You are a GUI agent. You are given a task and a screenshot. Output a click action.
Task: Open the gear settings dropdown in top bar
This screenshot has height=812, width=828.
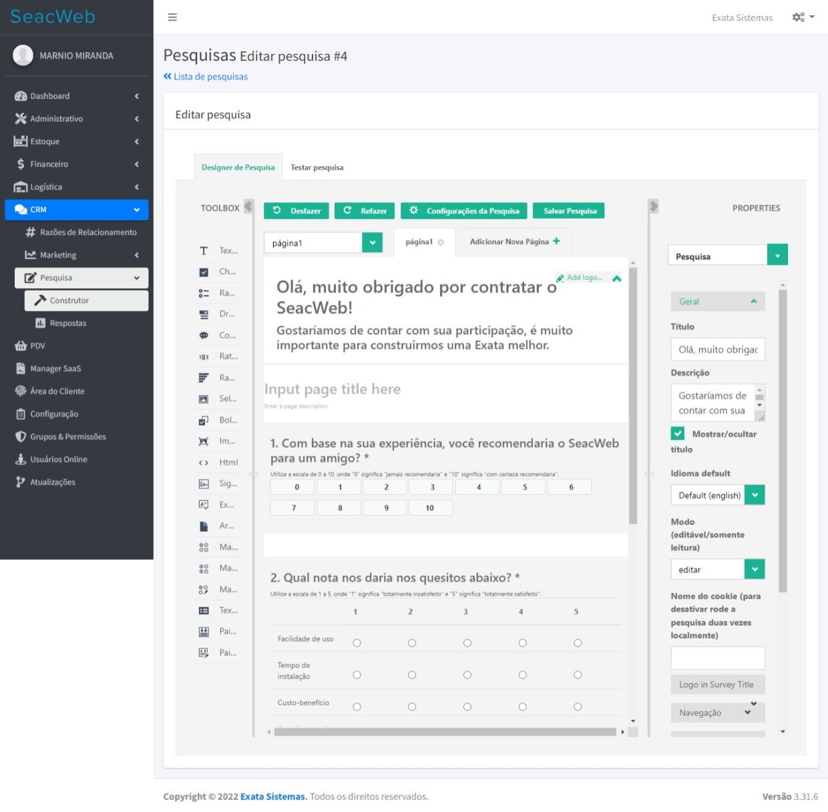point(803,17)
